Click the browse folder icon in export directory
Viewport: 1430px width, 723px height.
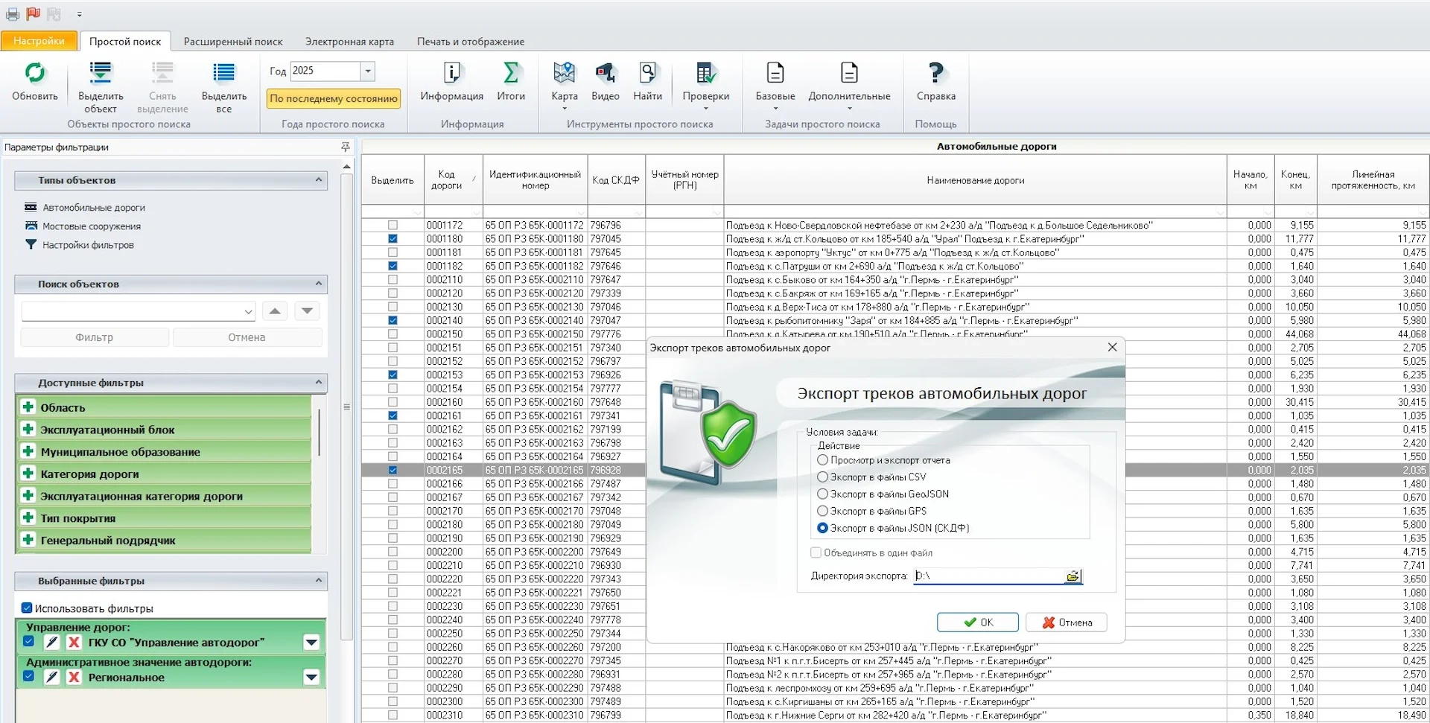point(1072,576)
